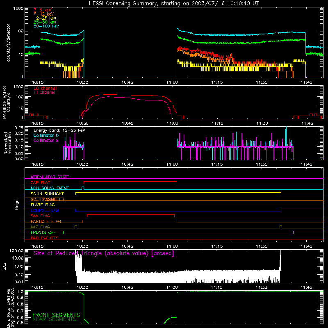Click the HI channel legend label
Image resolution: width=328 pixels, height=328 pixels.
(x=45, y=93)
